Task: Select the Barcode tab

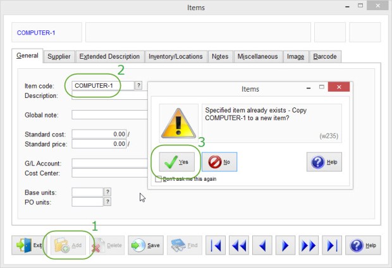Action: tap(326, 56)
